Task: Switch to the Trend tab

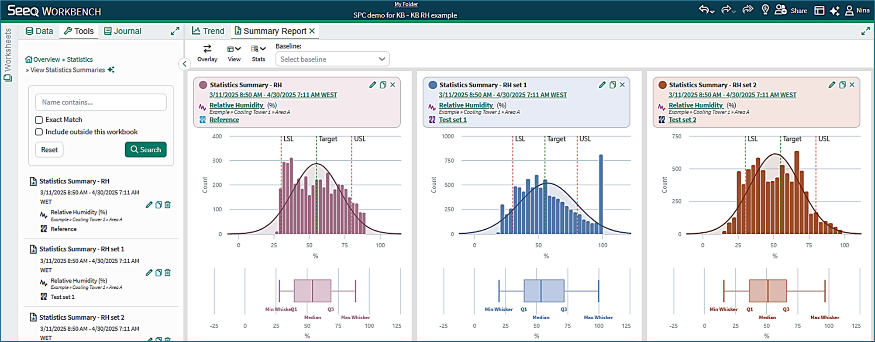Action: coord(208,31)
